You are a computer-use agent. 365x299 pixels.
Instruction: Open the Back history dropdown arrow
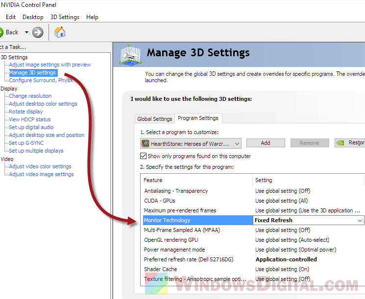coord(26,32)
